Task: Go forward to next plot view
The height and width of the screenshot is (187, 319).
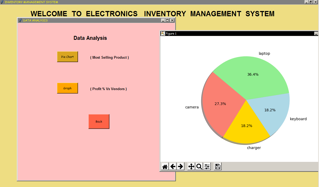Action: 181,166
